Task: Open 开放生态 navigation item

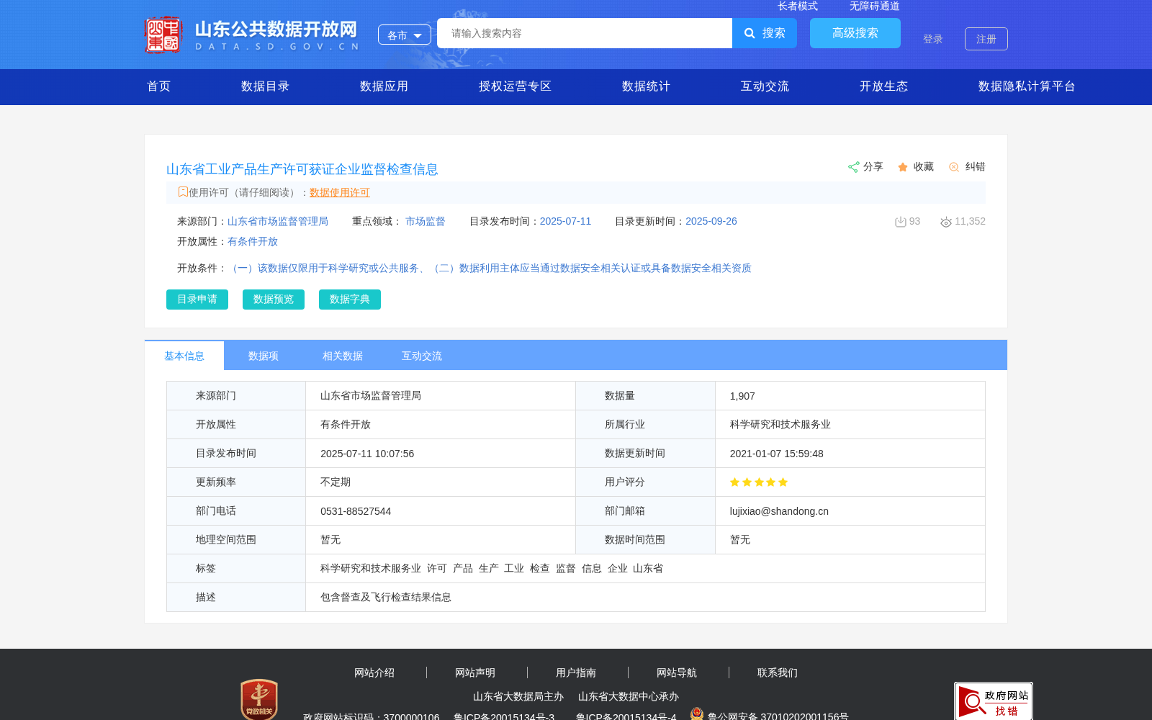Action: pyautogui.click(x=883, y=86)
